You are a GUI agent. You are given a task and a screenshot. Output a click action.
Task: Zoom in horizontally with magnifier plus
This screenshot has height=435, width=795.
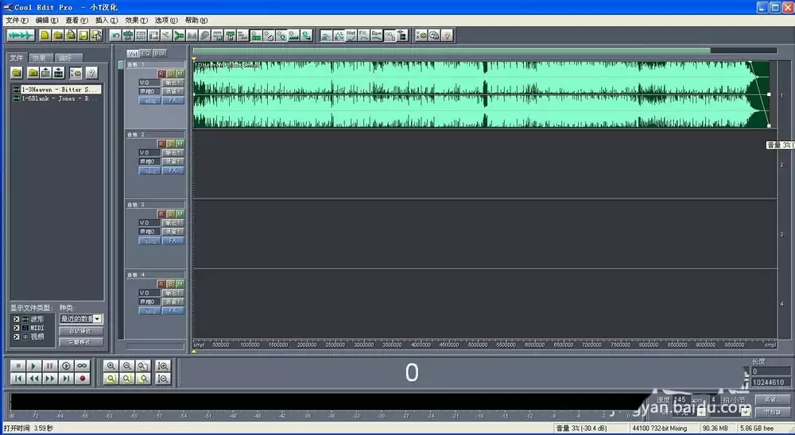[111, 366]
